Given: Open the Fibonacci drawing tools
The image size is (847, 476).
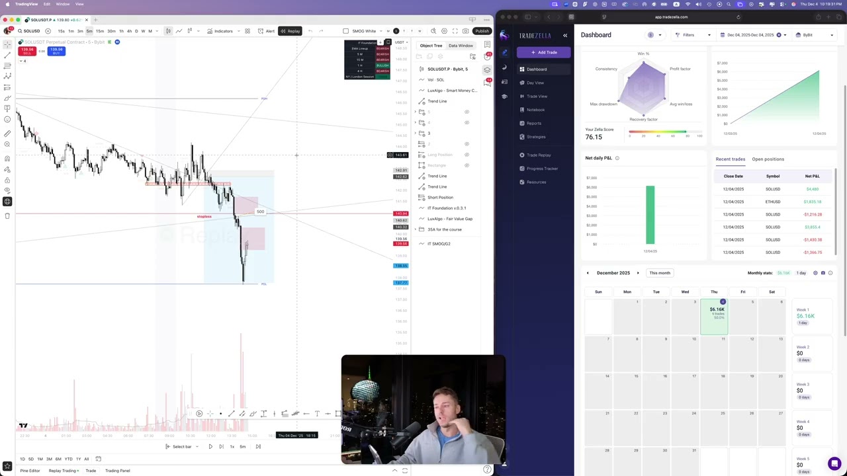Looking at the screenshot, I should point(7,66).
